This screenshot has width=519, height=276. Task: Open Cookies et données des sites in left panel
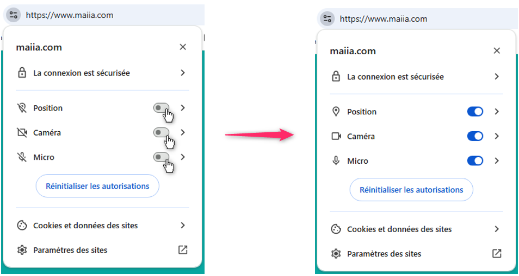(x=85, y=226)
